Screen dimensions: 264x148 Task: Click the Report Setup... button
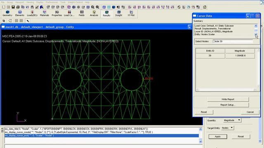[x=228, y=105]
